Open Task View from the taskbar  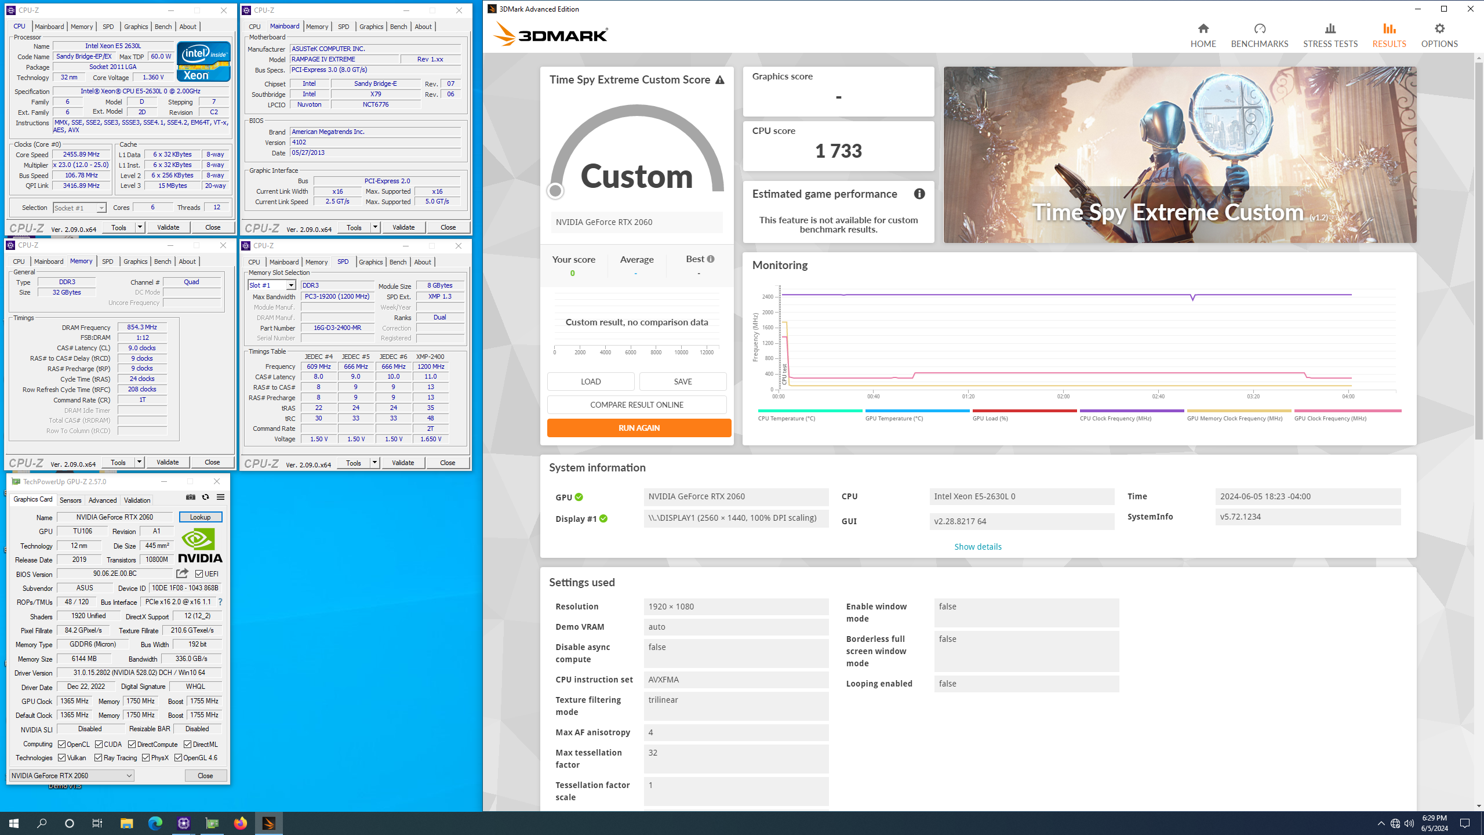[x=97, y=823]
